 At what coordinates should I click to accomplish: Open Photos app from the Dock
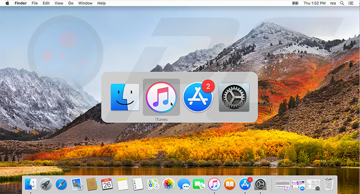[x=168, y=184]
